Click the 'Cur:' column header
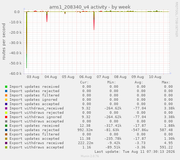The width and height of the screenshot is (180, 160). [x=84, y=82]
